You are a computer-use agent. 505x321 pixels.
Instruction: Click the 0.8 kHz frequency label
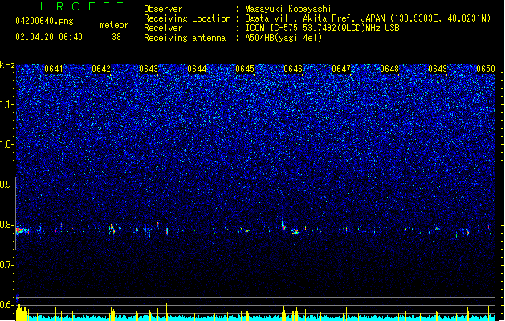[x=6, y=225]
